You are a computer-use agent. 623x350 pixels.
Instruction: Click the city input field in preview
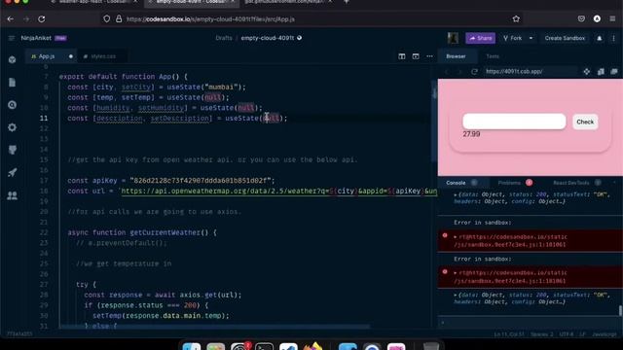514,122
